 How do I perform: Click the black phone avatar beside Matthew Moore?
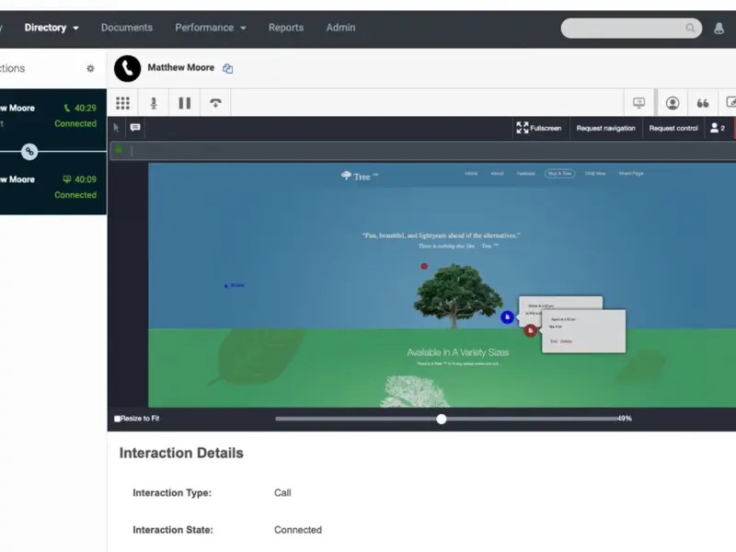pyautogui.click(x=127, y=68)
